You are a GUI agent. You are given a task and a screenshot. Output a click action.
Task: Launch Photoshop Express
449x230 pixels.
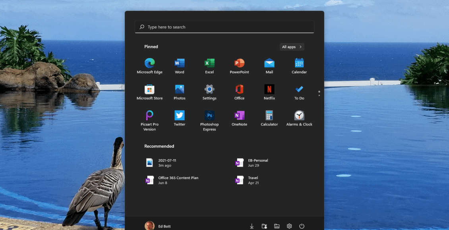pos(209,121)
